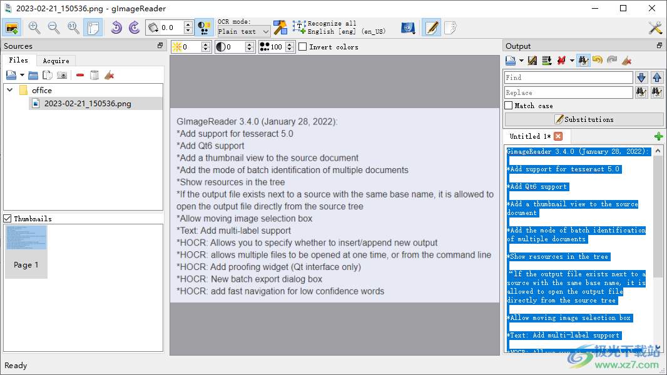This screenshot has width=667, height=375.
Task: Open the folder icon in Sources toolbar
Action: coord(33,75)
